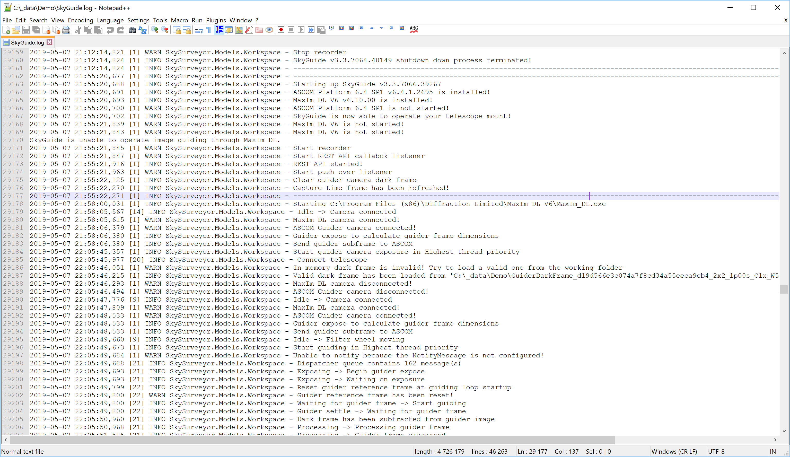Open a file via the folder icon
The width and height of the screenshot is (790, 457).
point(16,30)
